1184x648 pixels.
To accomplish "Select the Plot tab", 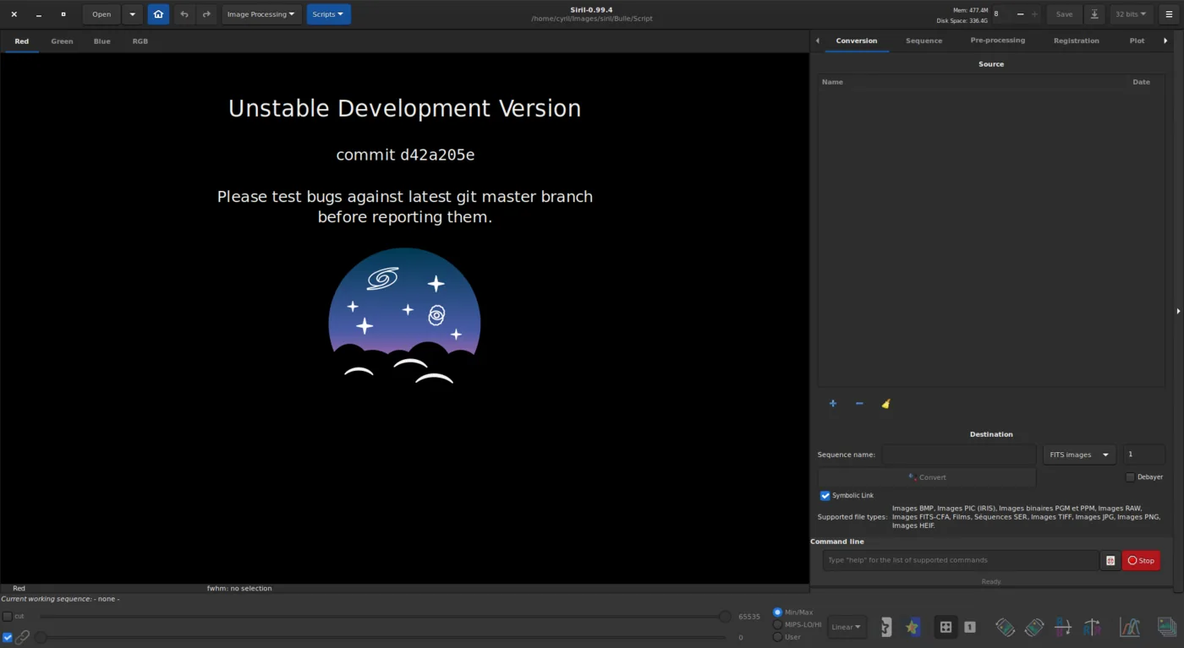I will pos(1137,41).
